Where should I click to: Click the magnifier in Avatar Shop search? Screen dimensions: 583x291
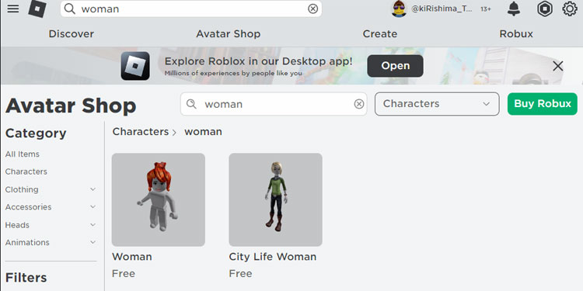click(191, 104)
